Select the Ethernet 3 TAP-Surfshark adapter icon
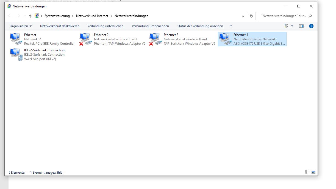336x189 pixels. point(155,39)
